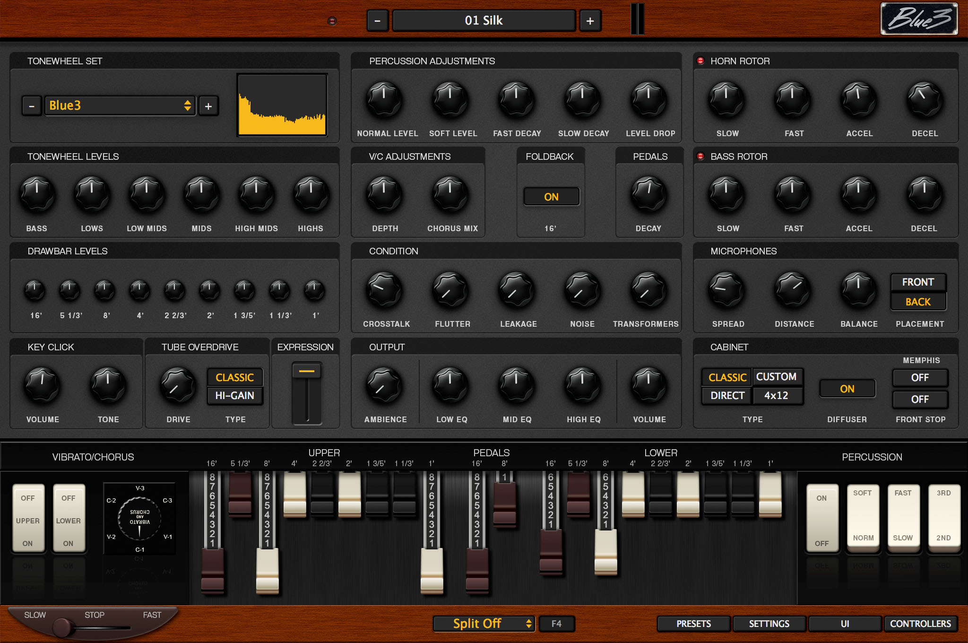
Task: Click the rotor Slow/Stop/Fast speed lever
Action: point(63,627)
